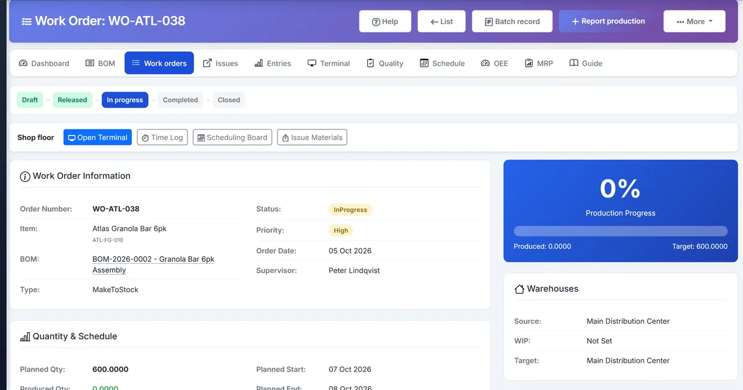This screenshot has width=743, height=390.
Task: Switch to the Entries tab
Action: click(x=272, y=63)
